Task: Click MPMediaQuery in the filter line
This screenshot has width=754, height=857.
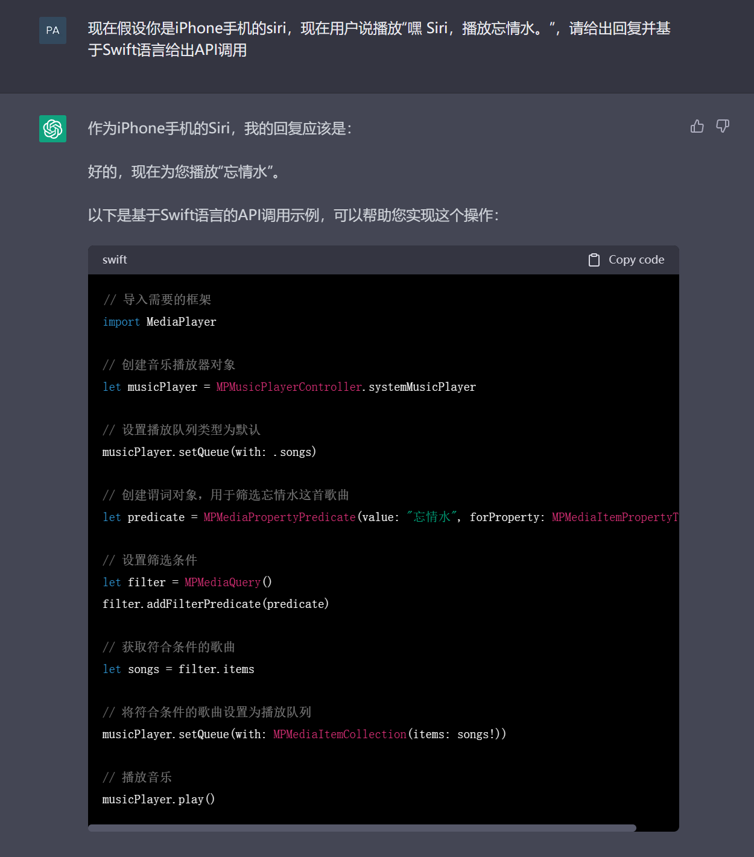Action: (223, 583)
